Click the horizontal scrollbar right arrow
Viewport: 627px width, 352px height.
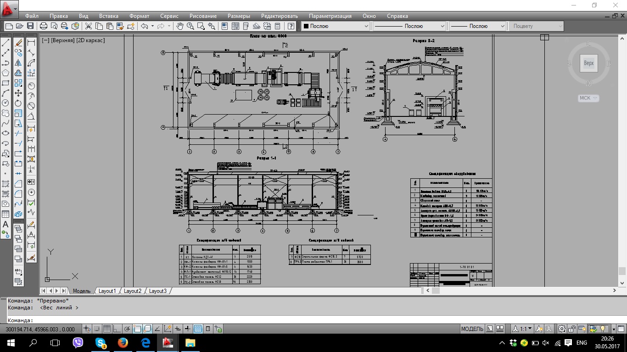[x=615, y=291]
